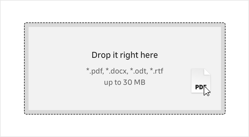
Task: Click the *.pdf extension text
Action: point(95,71)
